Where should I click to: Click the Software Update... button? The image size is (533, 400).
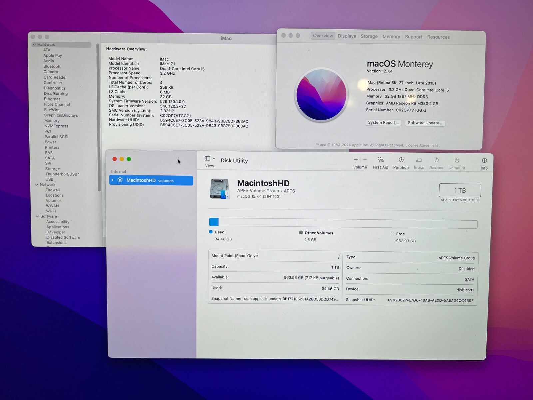(x=425, y=123)
